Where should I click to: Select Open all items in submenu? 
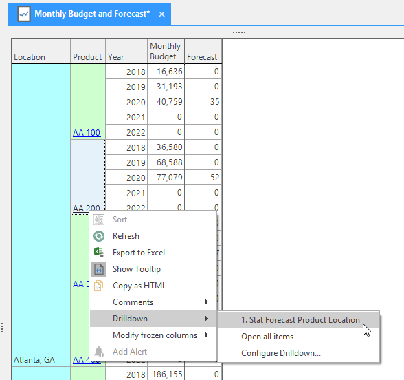point(299,337)
